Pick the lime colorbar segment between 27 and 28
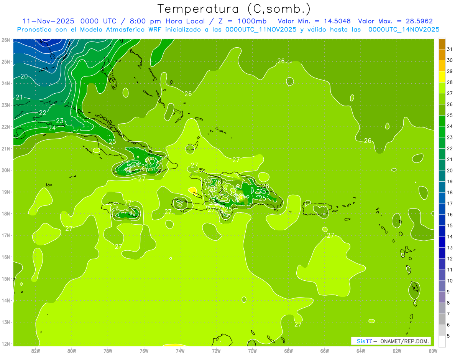 tap(442, 88)
